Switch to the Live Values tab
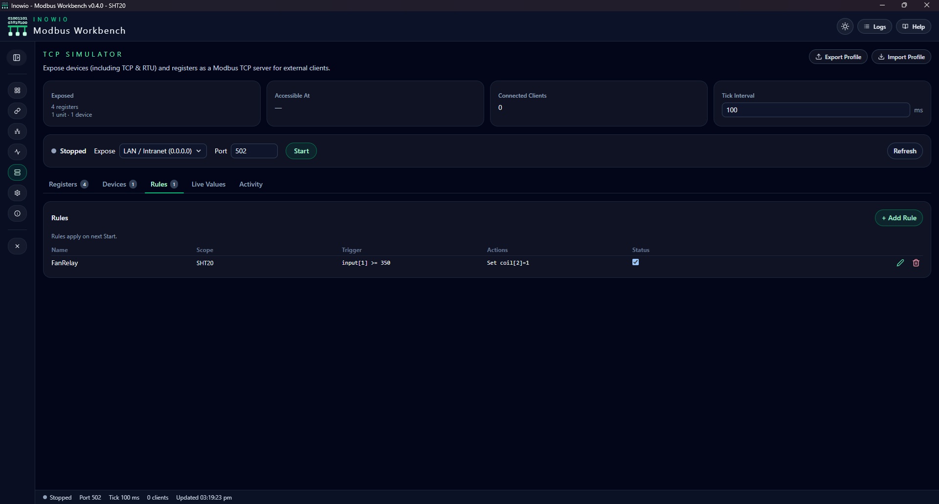The height and width of the screenshot is (504, 939). click(208, 184)
